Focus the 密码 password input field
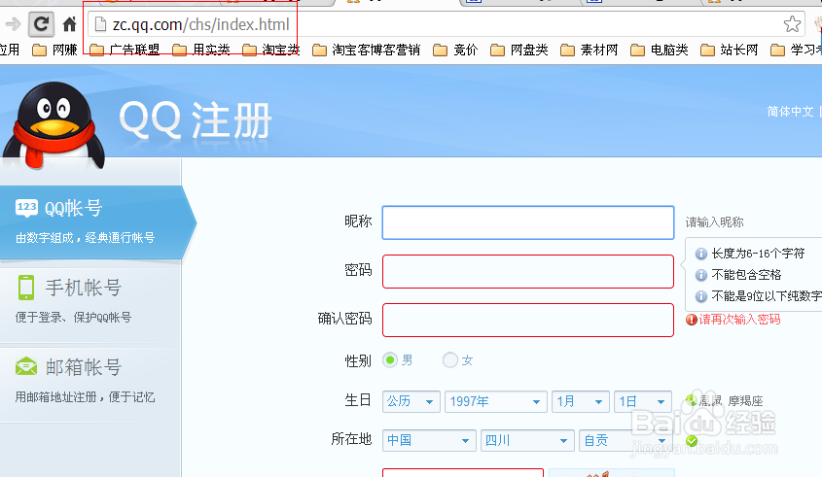The width and height of the screenshot is (822, 477). (528, 271)
